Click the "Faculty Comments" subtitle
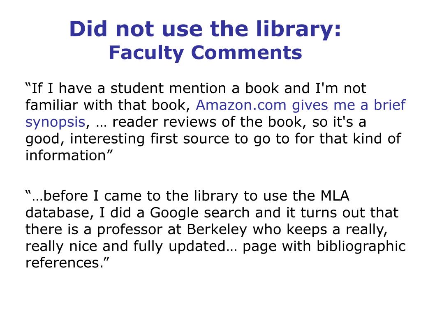Viewport: 421px width, 315px height. coord(206,53)
